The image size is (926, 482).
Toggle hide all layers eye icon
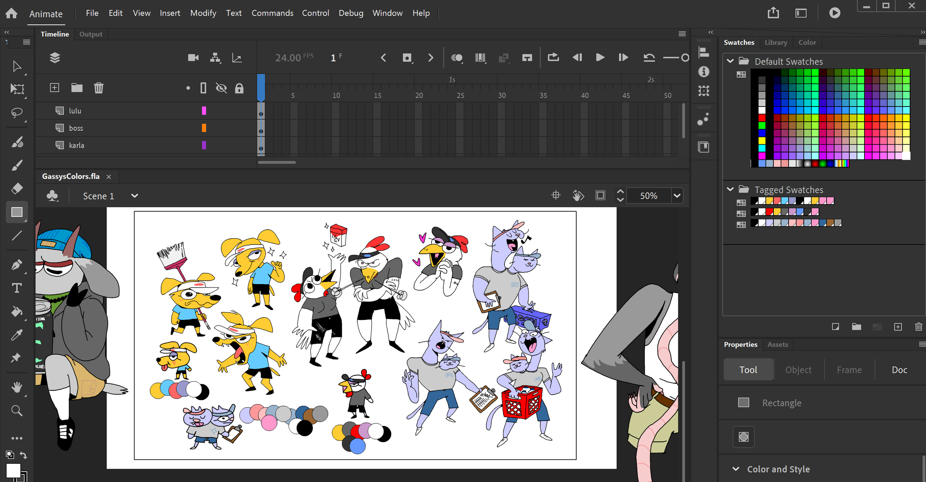(x=221, y=88)
